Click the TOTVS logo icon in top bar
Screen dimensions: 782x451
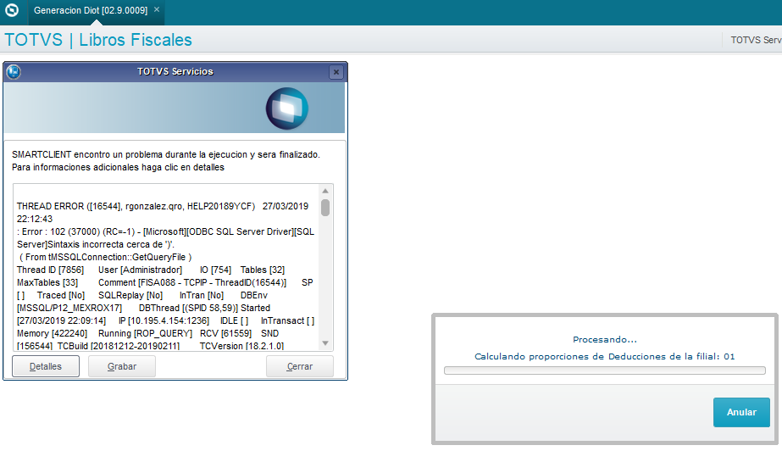(12, 10)
